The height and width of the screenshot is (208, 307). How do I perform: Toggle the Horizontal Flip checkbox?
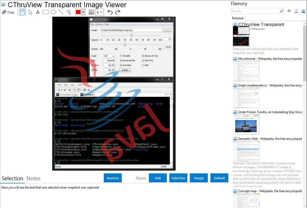click(x=121, y=61)
